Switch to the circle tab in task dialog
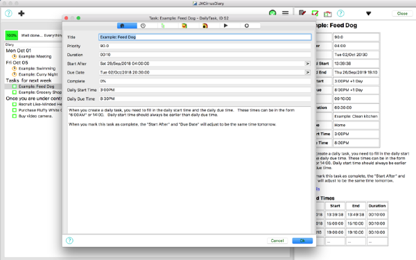This screenshot has height=260, width=416. (246, 26)
